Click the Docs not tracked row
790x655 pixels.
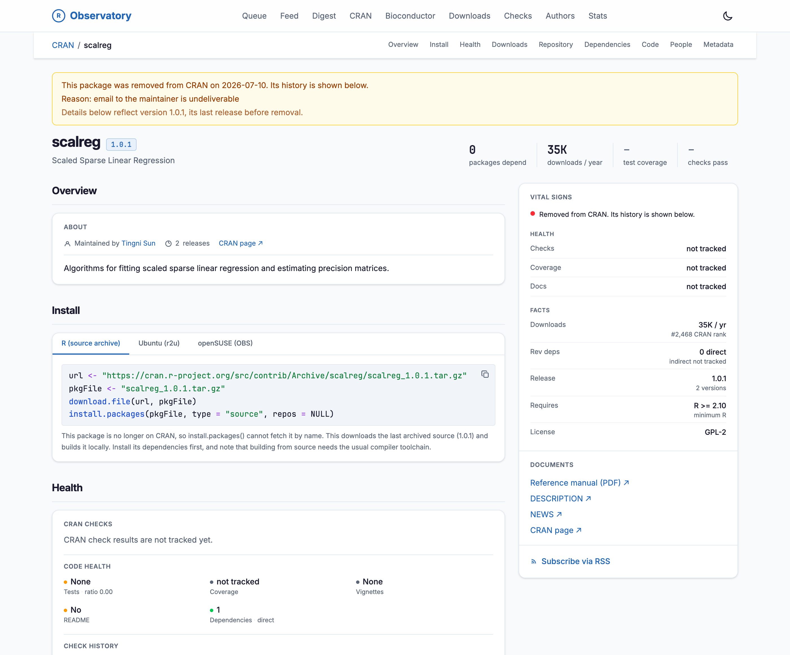[x=628, y=287]
